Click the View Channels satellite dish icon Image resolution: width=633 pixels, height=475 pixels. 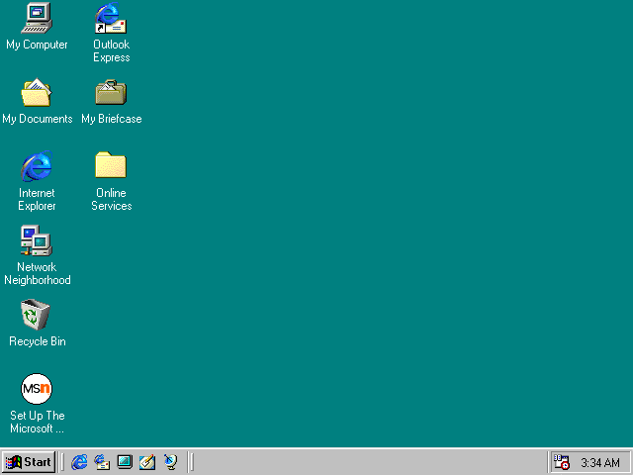(170, 462)
